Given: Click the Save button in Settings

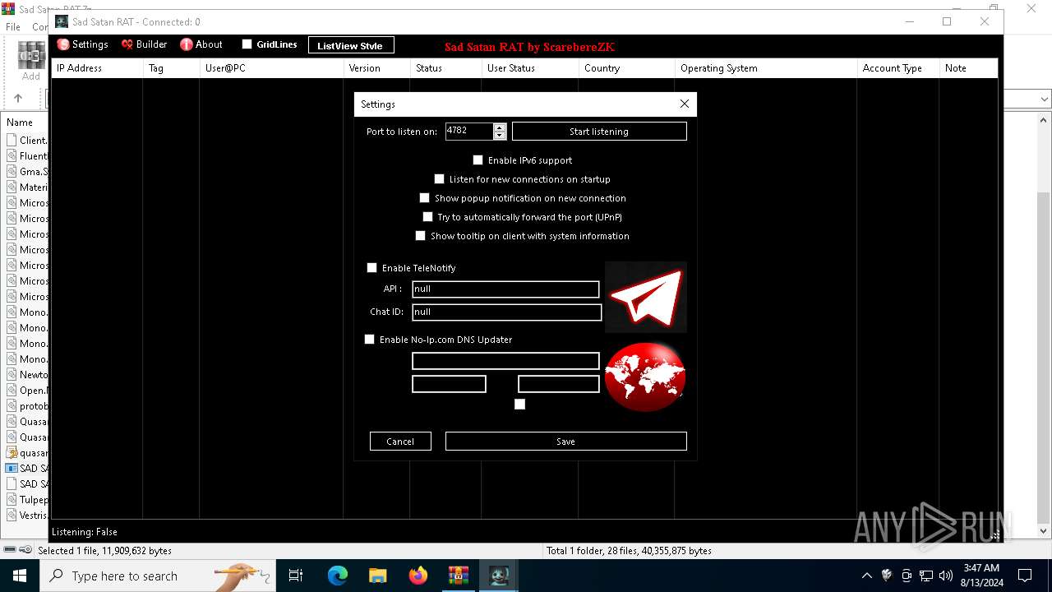Looking at the screenshot, I should 565,442.
